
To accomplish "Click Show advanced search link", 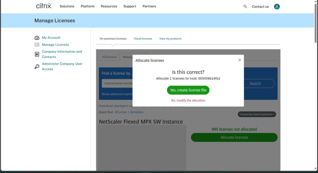I will [117, 94].
